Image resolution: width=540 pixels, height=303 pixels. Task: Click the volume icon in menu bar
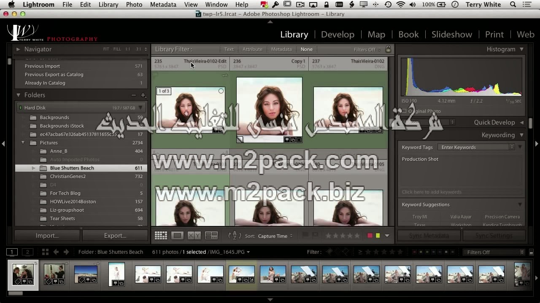point(413,5)
